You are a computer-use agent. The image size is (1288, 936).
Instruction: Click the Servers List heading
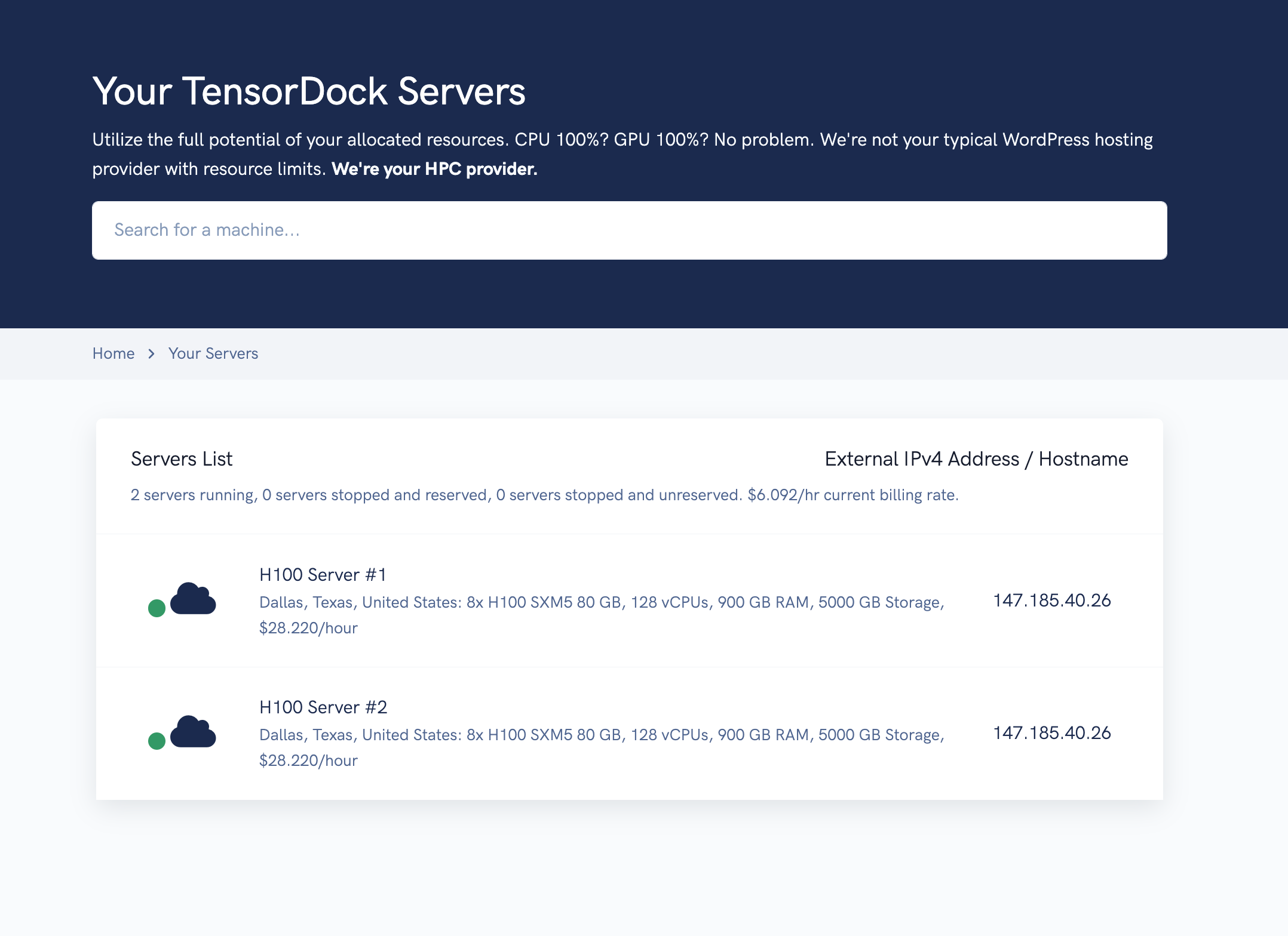coord(182,458)
